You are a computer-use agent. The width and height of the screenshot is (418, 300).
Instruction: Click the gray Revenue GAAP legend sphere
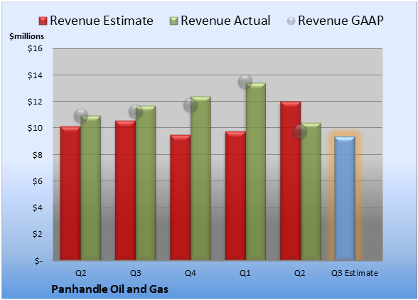tap(291, 21)
